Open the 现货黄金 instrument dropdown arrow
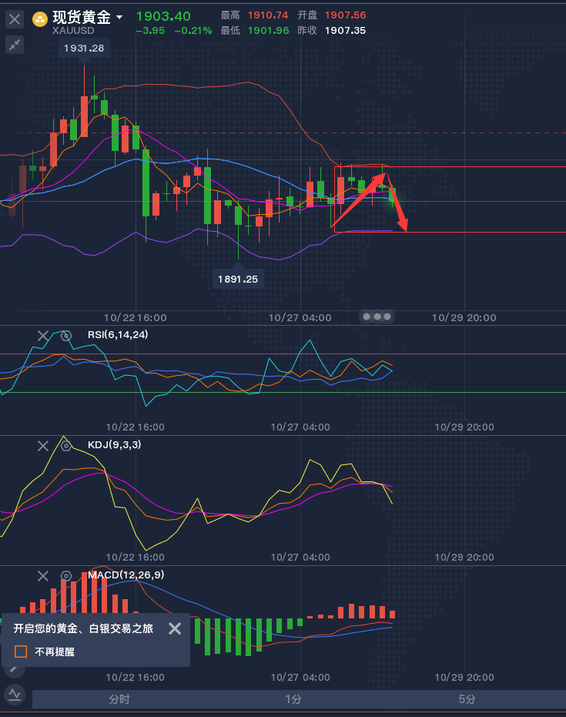The height and width of the screenshot is (717, 566). pos(119,18)
